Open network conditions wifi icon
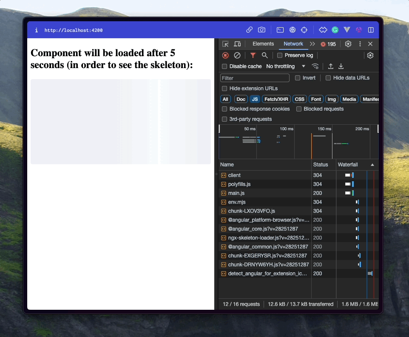The height and width of the screenshot is (337, 409). coord(315,66)
